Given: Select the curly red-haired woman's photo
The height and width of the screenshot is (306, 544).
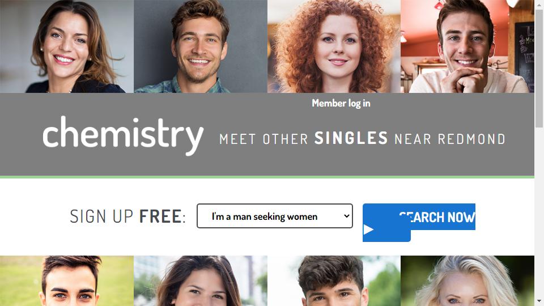Looking at the screenshot, I should click(334, 46).
